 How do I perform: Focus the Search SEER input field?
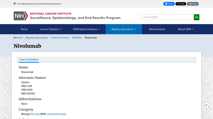coord(167,17)
